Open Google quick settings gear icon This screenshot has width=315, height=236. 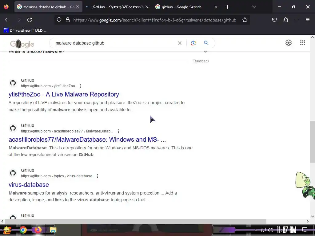(x=289, y=43)
